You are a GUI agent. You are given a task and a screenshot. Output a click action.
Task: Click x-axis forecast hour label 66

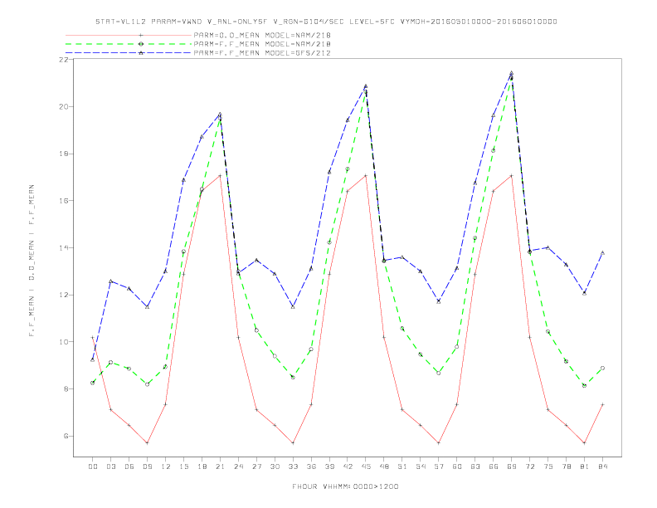pos(494,466)
